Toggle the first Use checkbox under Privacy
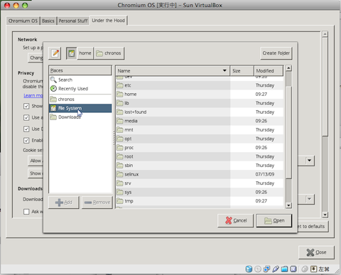The image size is (341, 275). coord(26,117)
